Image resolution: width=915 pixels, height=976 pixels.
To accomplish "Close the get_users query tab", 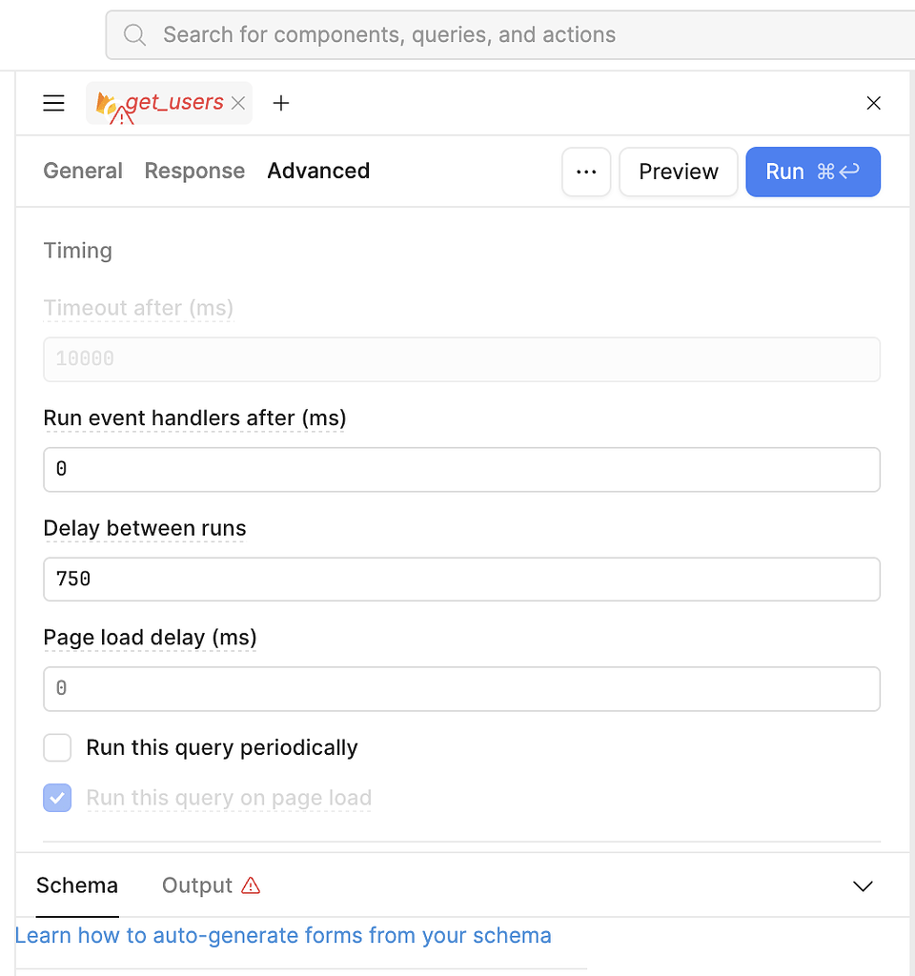I will point(237,103).
